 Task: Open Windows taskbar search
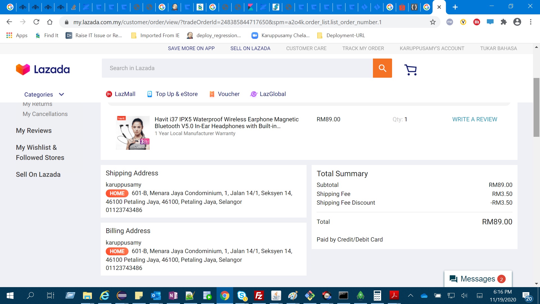pos(30,296)
